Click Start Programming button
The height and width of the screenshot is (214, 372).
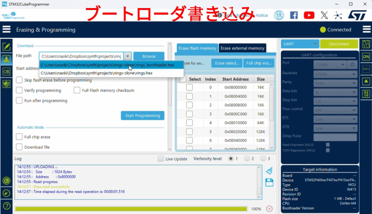[x=142, y=115]
